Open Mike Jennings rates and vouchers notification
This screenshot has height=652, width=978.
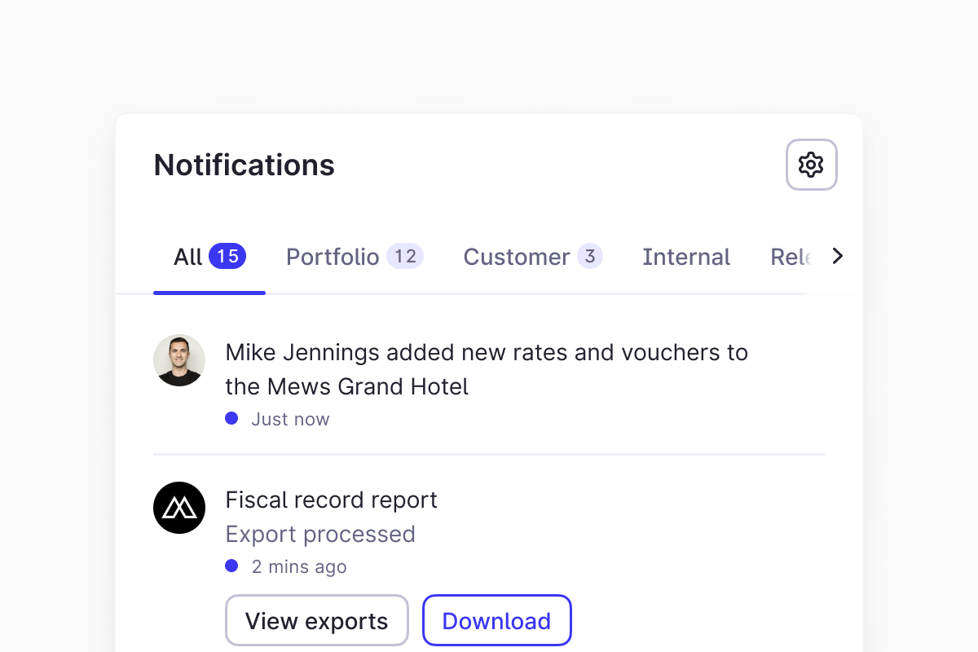point(486,368)
